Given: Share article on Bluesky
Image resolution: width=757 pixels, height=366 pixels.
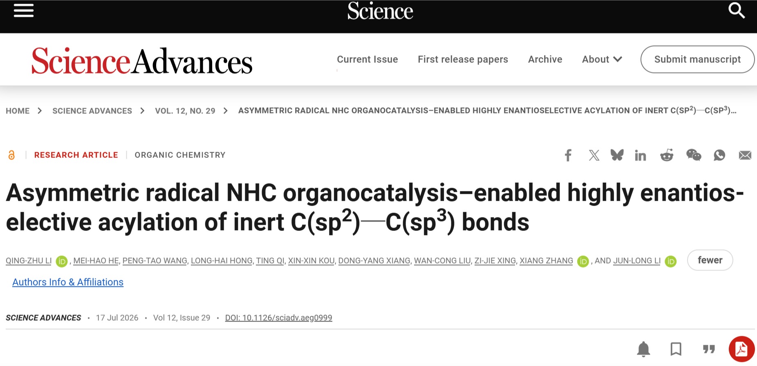Looking at the screenshot, I should point(617,155).
